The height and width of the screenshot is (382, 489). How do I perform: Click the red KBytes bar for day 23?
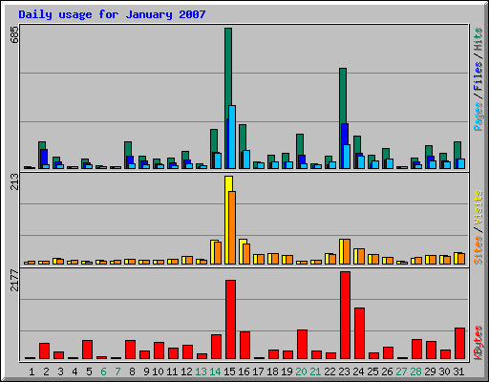coord(345,315)
